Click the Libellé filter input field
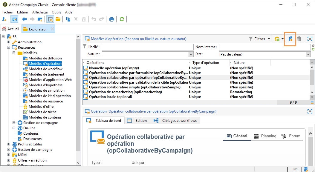315x172 pixels. pos(148,47)
